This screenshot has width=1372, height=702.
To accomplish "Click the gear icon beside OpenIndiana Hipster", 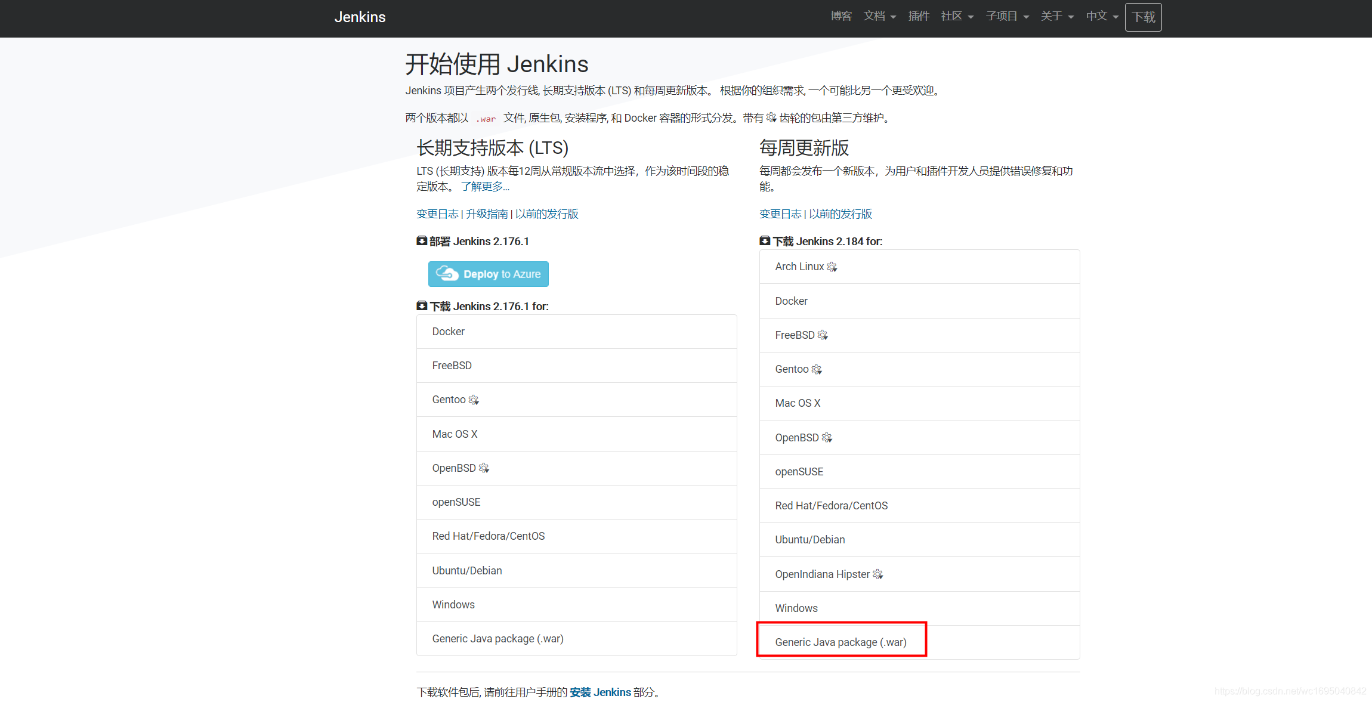I will (x=877, y=574).
